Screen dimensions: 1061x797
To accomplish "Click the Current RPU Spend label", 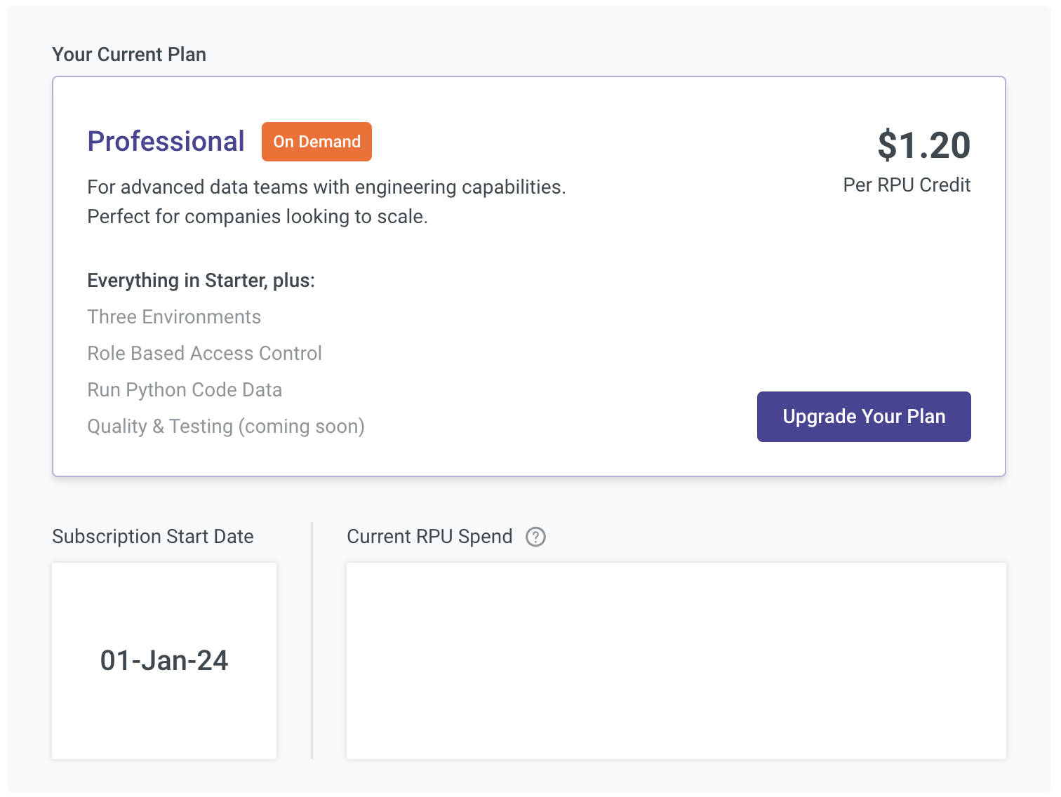I will pyautogui.click(x=429, y=537).
